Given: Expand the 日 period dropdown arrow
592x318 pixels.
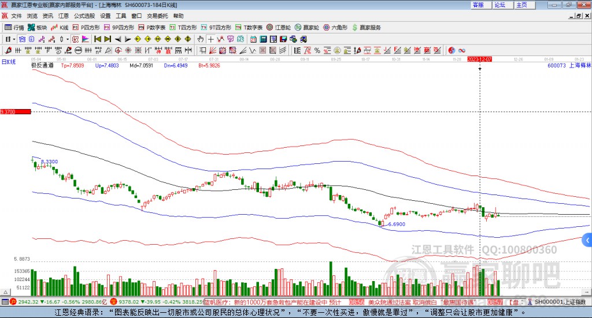Looking at the screenshot, I should pos(14,39).
